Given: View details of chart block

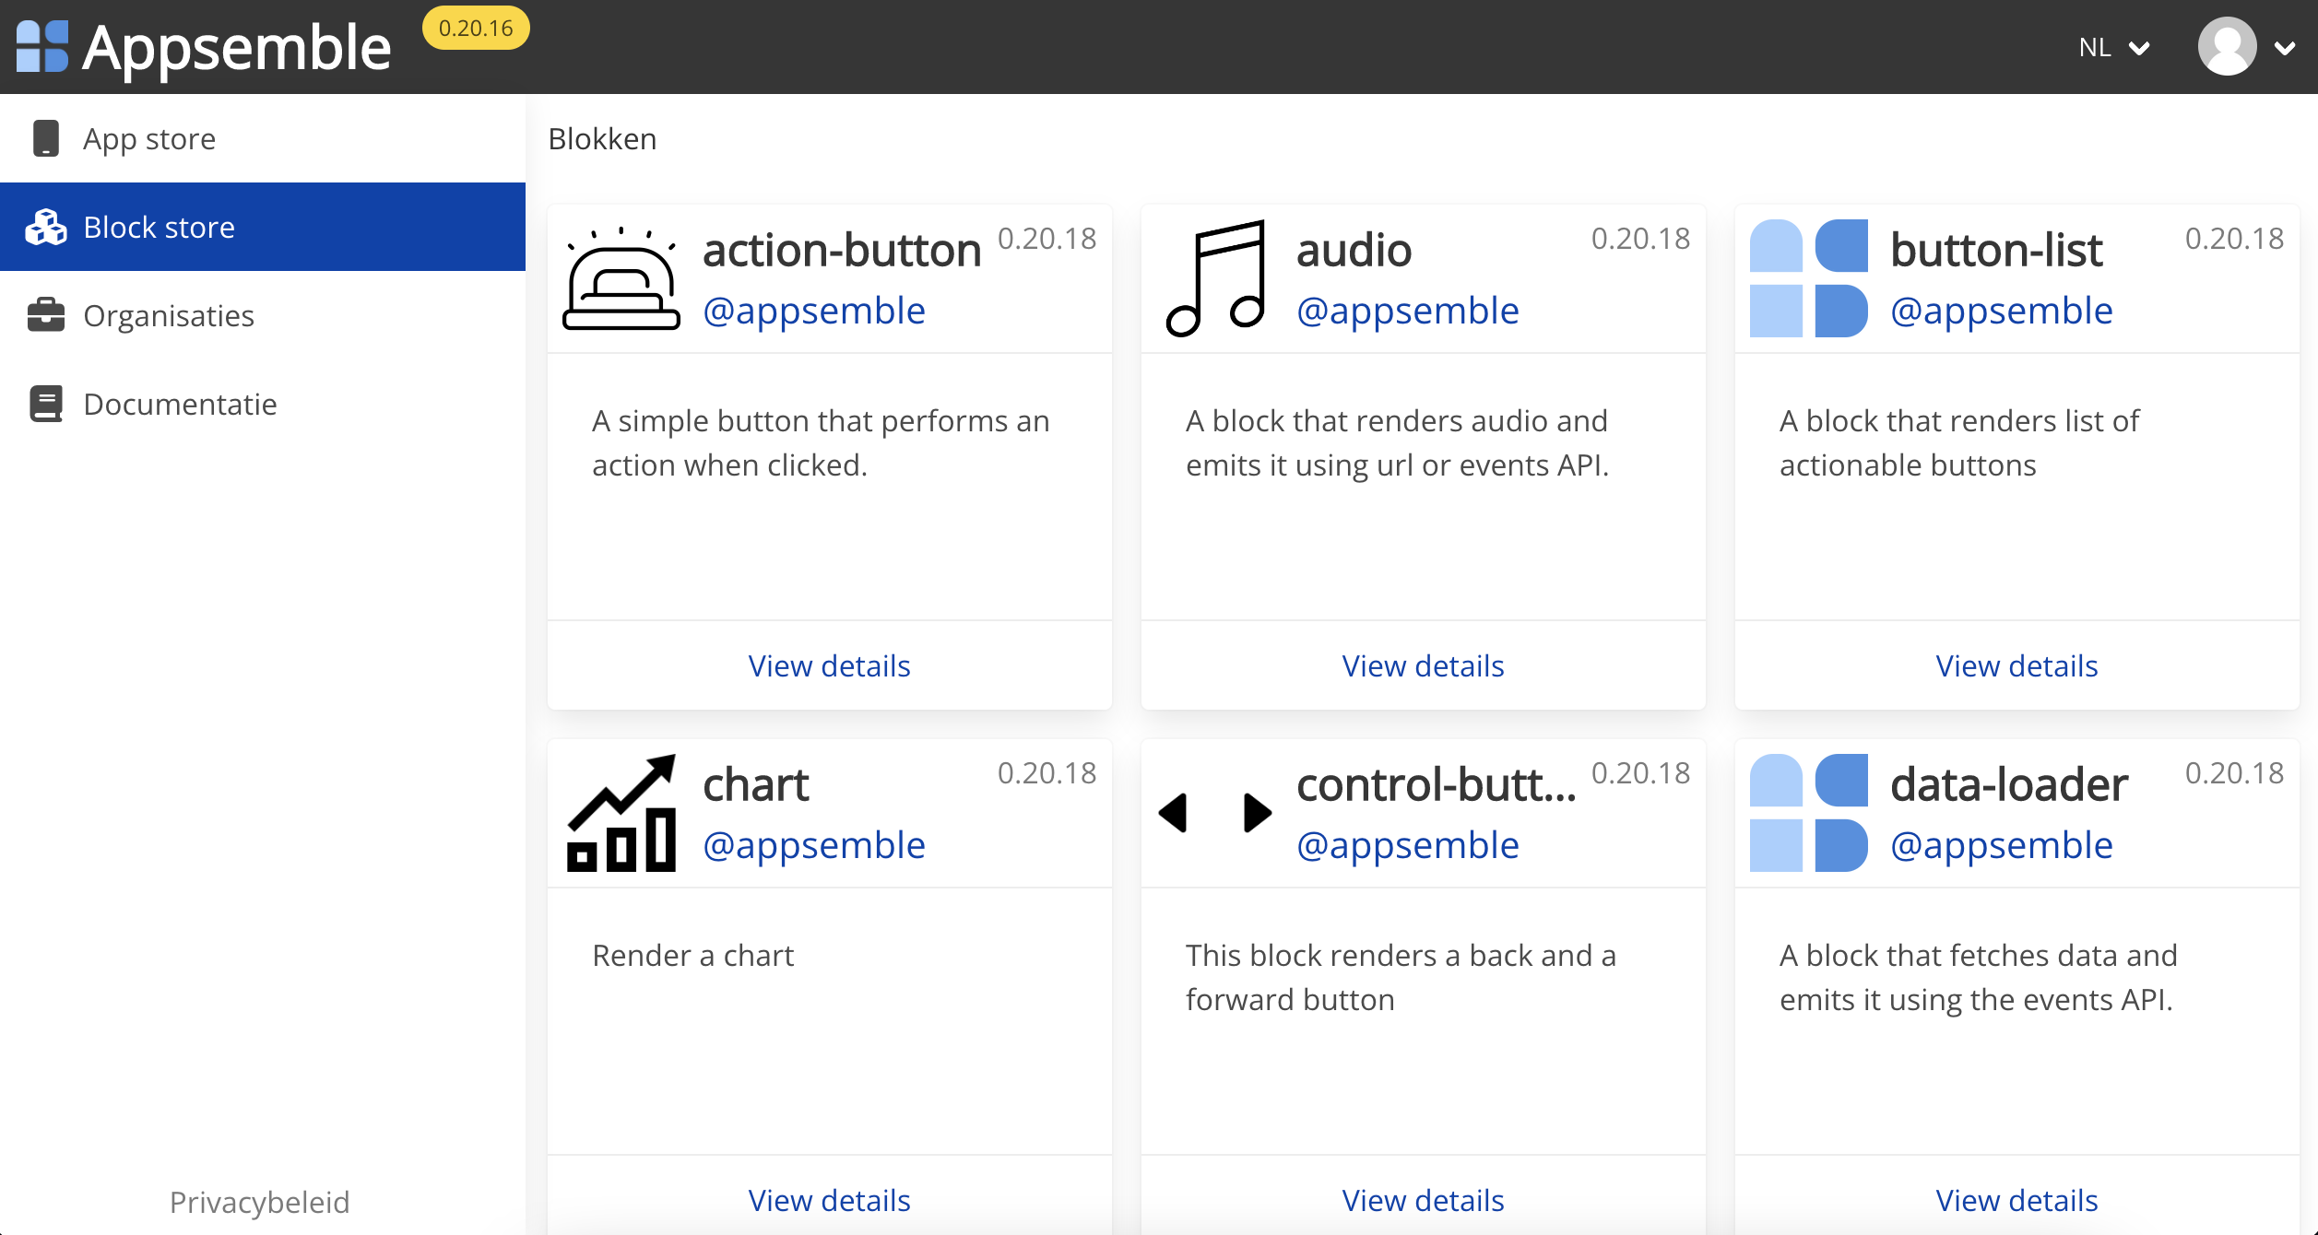Looking at the screenshot, I should point(829,1200).
